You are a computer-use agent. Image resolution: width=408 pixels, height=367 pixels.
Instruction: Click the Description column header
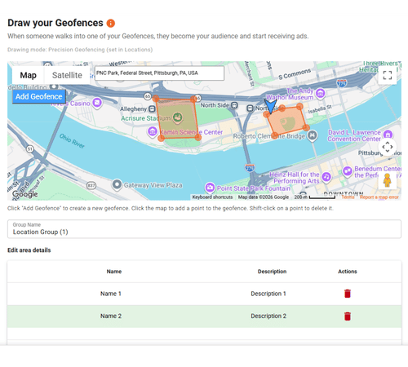pos(272,272)
